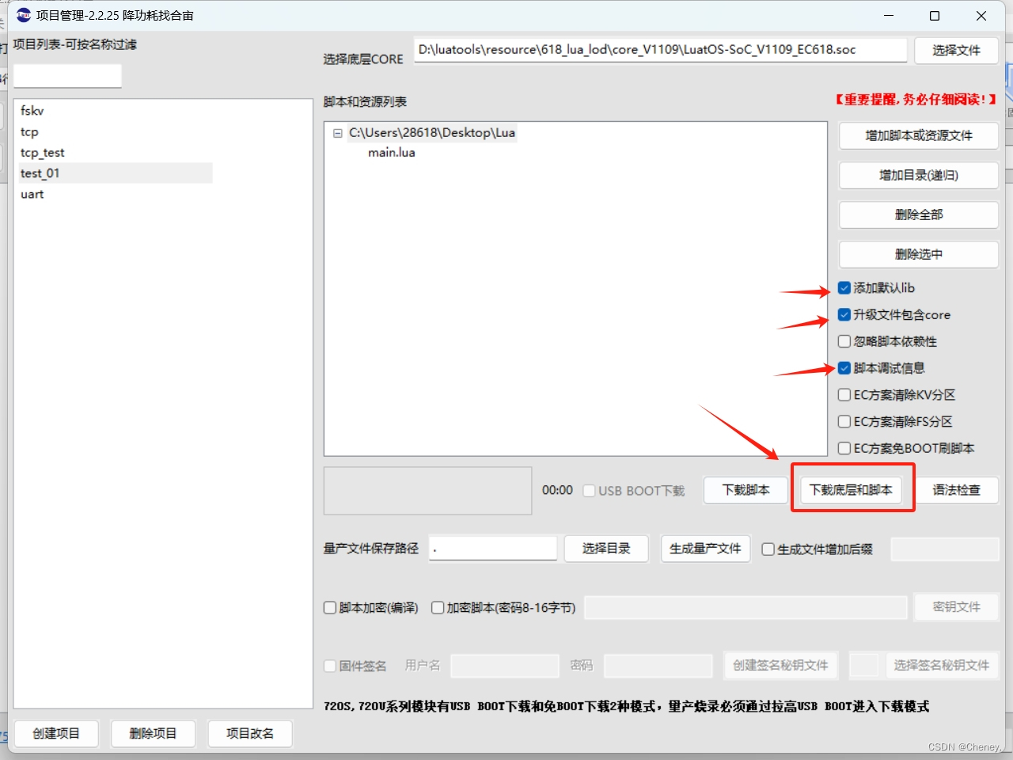Image resolution: width=1013 pixels, height=760 pixels.
Task: Click the 选择目录 button
Action: (606, 549)
